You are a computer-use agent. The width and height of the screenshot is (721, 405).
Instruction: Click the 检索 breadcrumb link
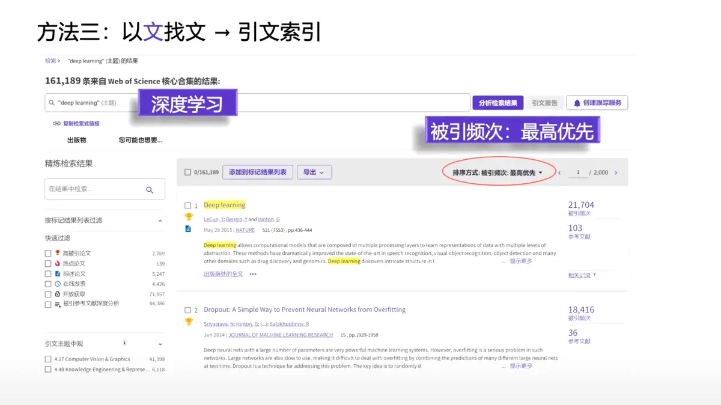[x=50, y=61]
